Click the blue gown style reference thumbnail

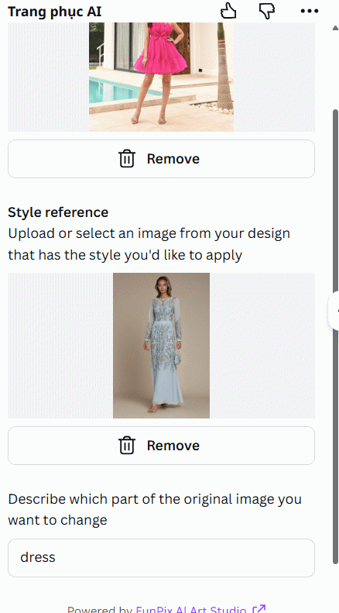161,346
